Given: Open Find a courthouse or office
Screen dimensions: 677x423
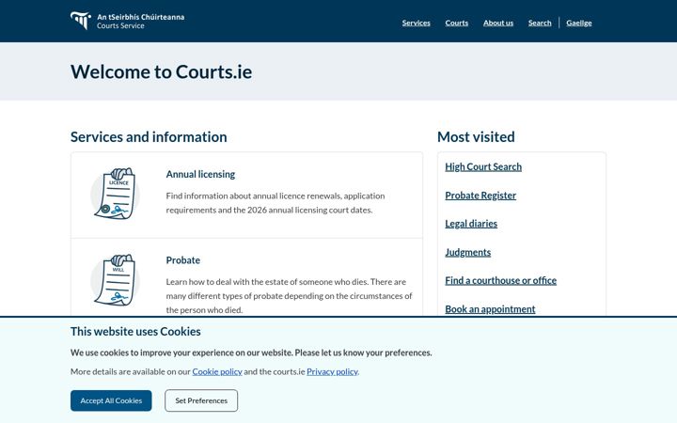Looking at the screenshot, I should 501,280.
